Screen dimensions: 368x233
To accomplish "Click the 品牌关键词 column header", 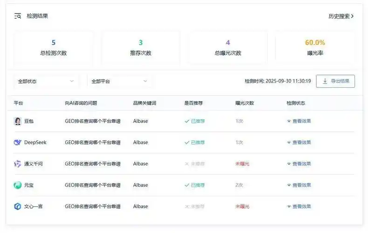I will [144, 103].
